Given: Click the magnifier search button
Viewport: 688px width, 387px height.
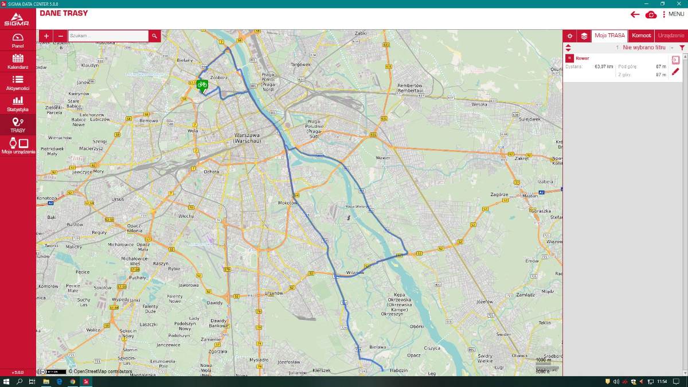Looking at the screenshot, I should point(154,36).
